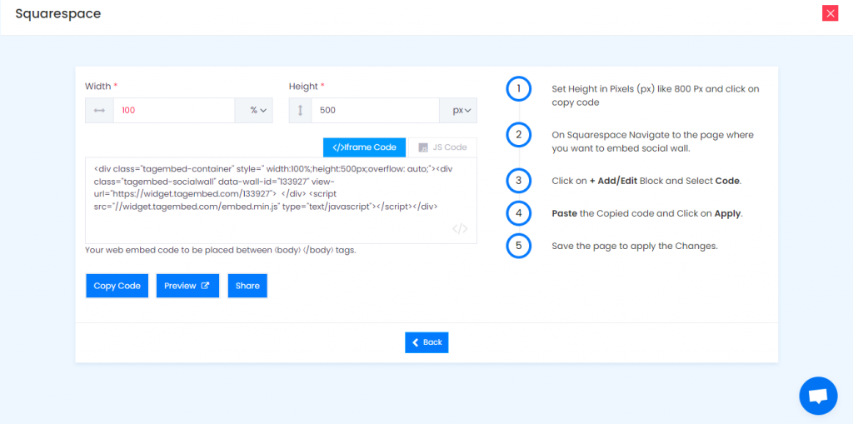Image resolution: width=853 pixels, height=424 pixels.
Task: Open Preview in new window
Action: click(187, 286)
